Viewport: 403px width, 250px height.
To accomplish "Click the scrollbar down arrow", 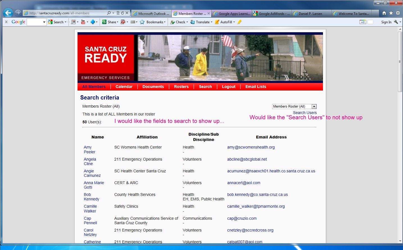I will pos(400,241).
